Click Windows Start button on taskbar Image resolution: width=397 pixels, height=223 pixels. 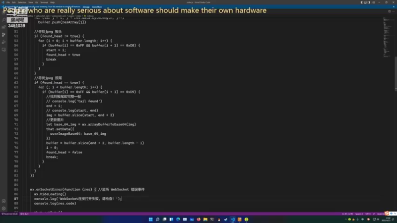pos(151,219)
